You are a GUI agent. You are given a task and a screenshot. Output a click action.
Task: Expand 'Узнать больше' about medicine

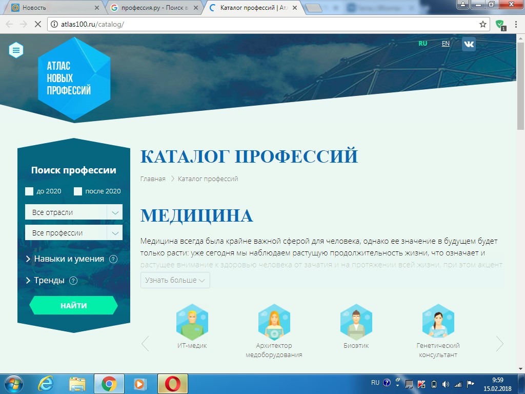175,280
